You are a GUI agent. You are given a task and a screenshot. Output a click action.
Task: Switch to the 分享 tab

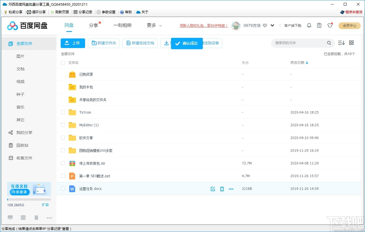pos(94,25)
